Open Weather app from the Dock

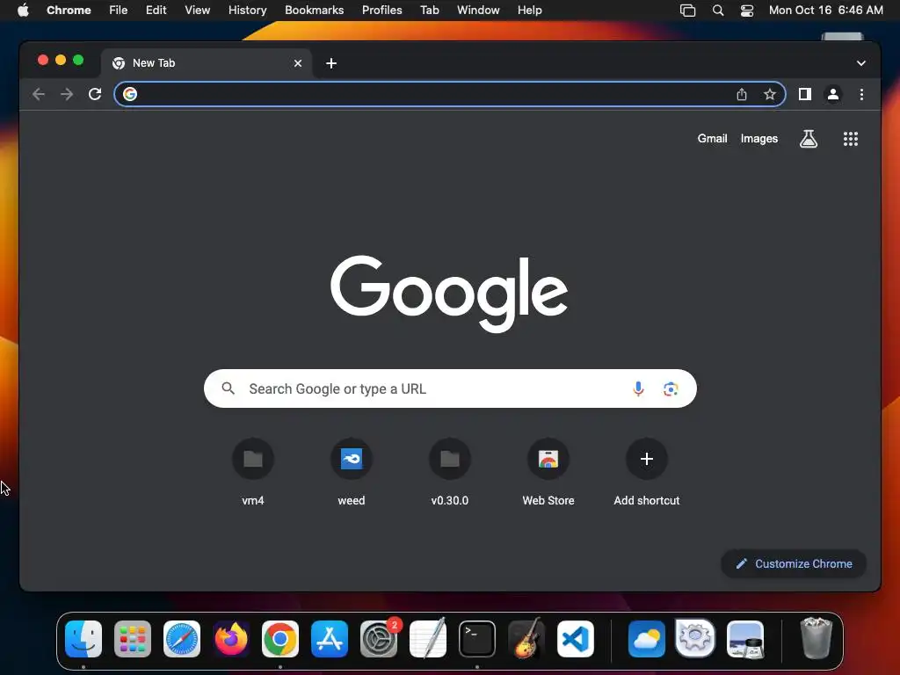tap(647, 639)
